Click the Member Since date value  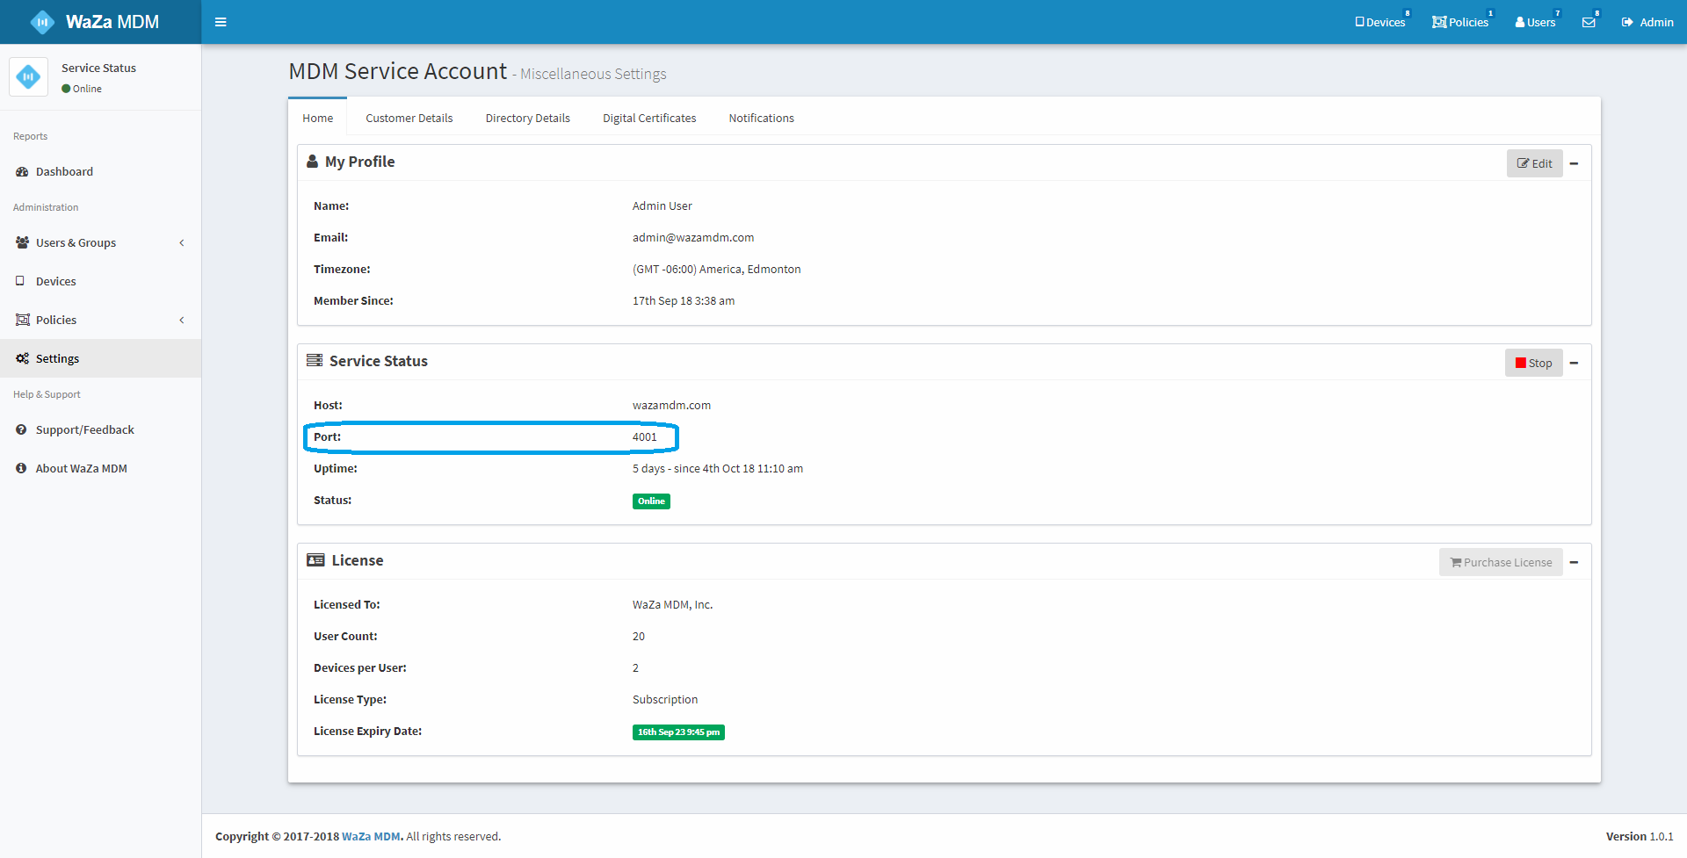click(684, 300)
